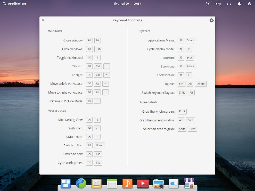The width and height of the screenshot is (255, 191).
Task: Open the Web browser from the dock
Action: tap(81, 183)
